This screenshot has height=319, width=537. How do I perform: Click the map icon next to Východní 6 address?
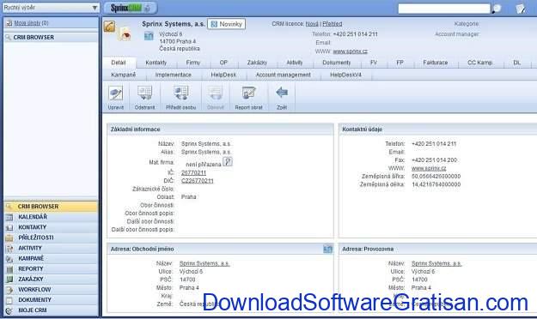(x=149, y=35)
